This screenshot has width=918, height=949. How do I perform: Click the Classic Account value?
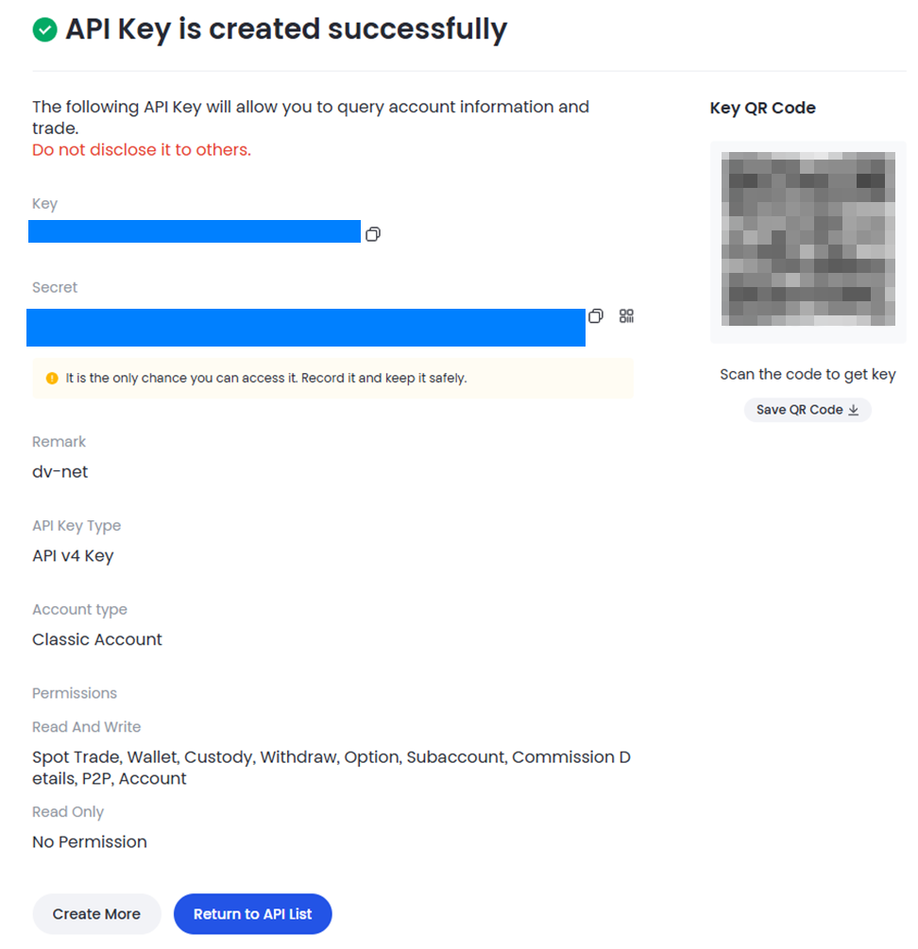pos(97,639)
